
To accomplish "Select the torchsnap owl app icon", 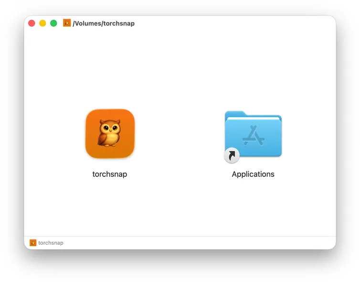I will (110, 133).
